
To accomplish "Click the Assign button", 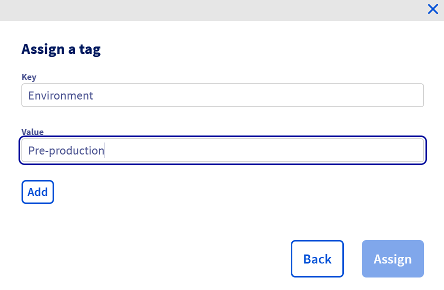I will coord(393,259).
